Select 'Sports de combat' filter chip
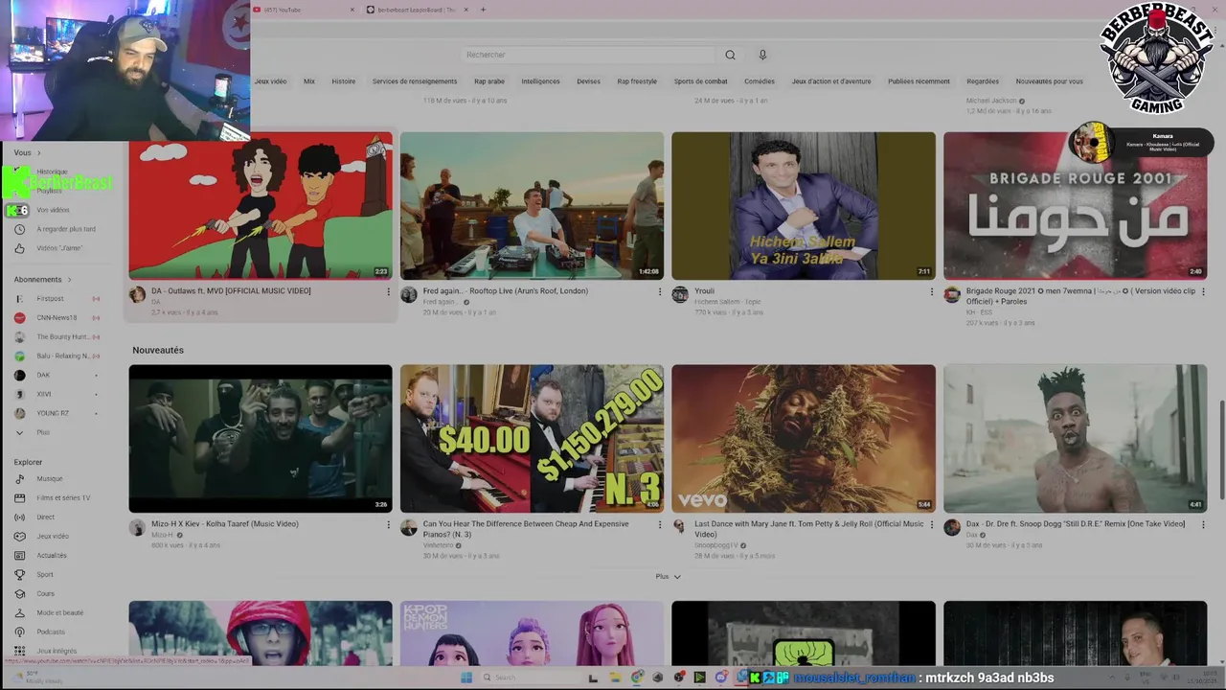Screen dimensions: 1226x690 [x=701, y=81]
